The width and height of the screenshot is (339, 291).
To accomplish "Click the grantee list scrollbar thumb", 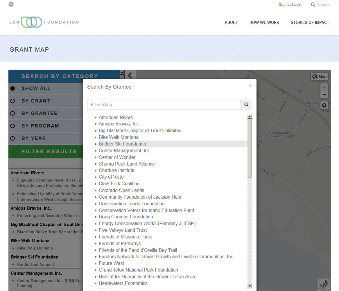I will point(250,148).
